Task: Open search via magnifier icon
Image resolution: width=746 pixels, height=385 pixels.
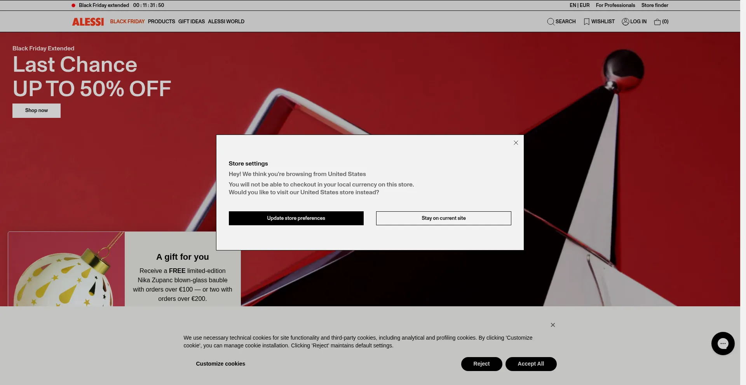Action: click(551, 22)
